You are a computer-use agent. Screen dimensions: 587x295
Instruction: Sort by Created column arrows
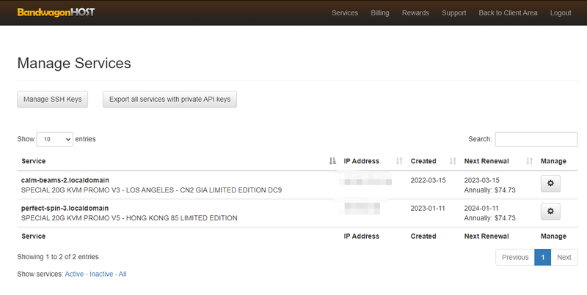[x=453, y=161]
